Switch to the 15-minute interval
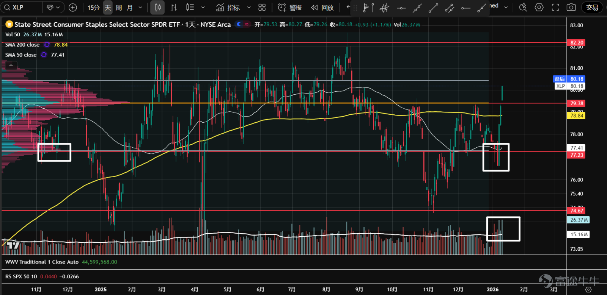This screenshot has height=295, width=607. click(93, 8)
